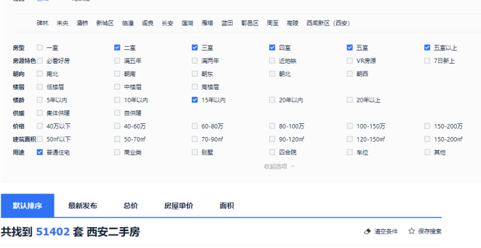Enable the 必看好房 feature filter
This screenshot has width=481, height=248.
(x=40, y=60)
